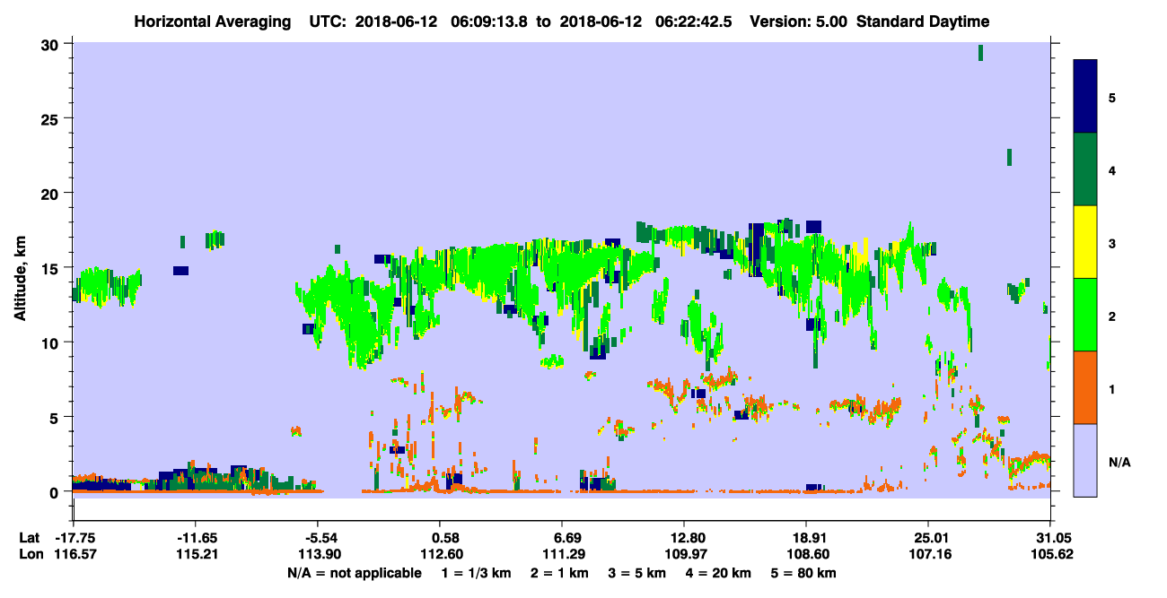
Task: Click longitude value 113.90
Action: (319, 554)
